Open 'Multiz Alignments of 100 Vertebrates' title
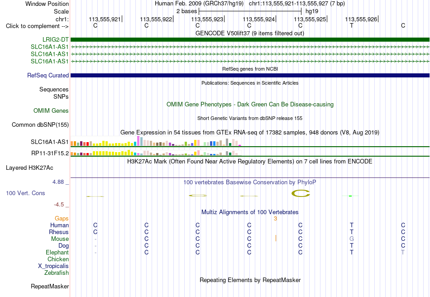This screenshot has height=297, width=430. click(250, 212)
